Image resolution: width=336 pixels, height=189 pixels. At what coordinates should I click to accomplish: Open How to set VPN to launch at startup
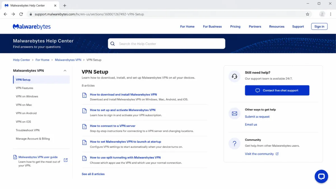125,142
